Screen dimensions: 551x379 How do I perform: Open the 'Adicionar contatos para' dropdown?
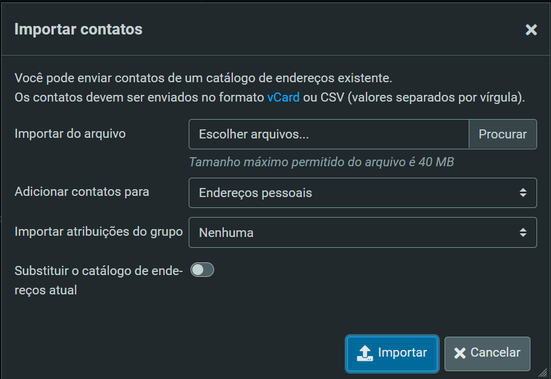362,193
